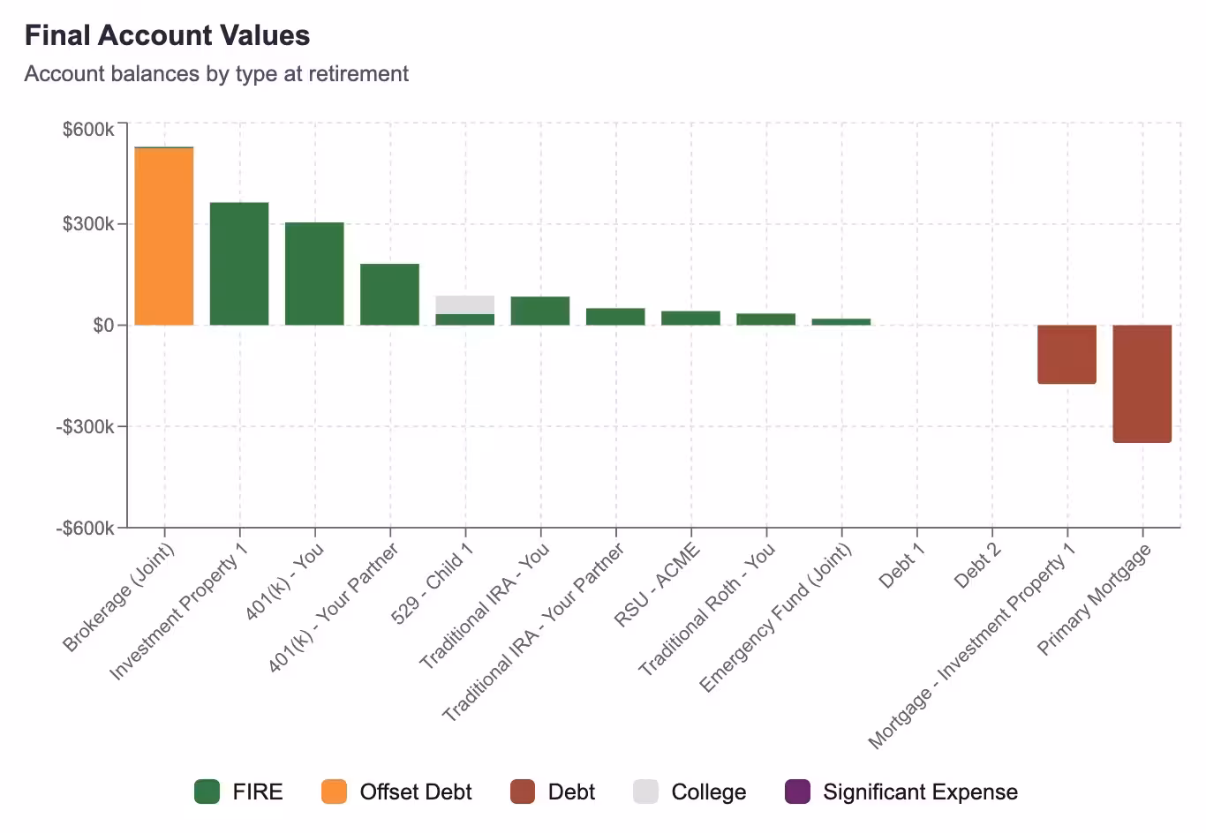Select the gray College portion of 529 bar
Image resolution: width=1206 pixels, height=833 pixels.
pyautogui.click(x=465, y=304)
